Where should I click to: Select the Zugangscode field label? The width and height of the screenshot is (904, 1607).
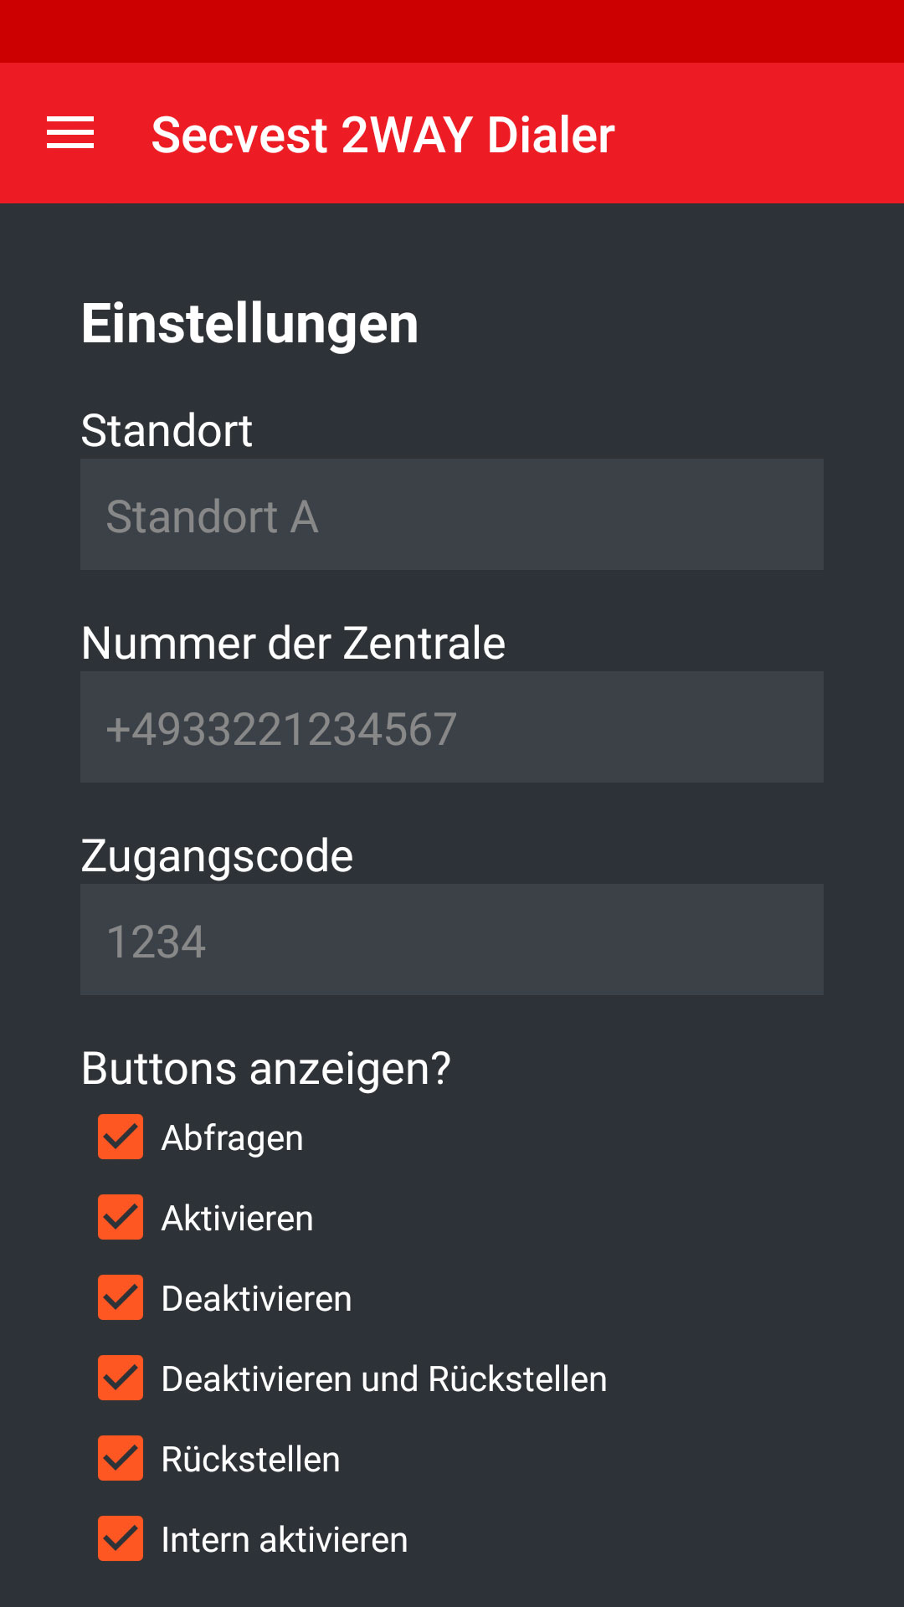tap(217, 856)
